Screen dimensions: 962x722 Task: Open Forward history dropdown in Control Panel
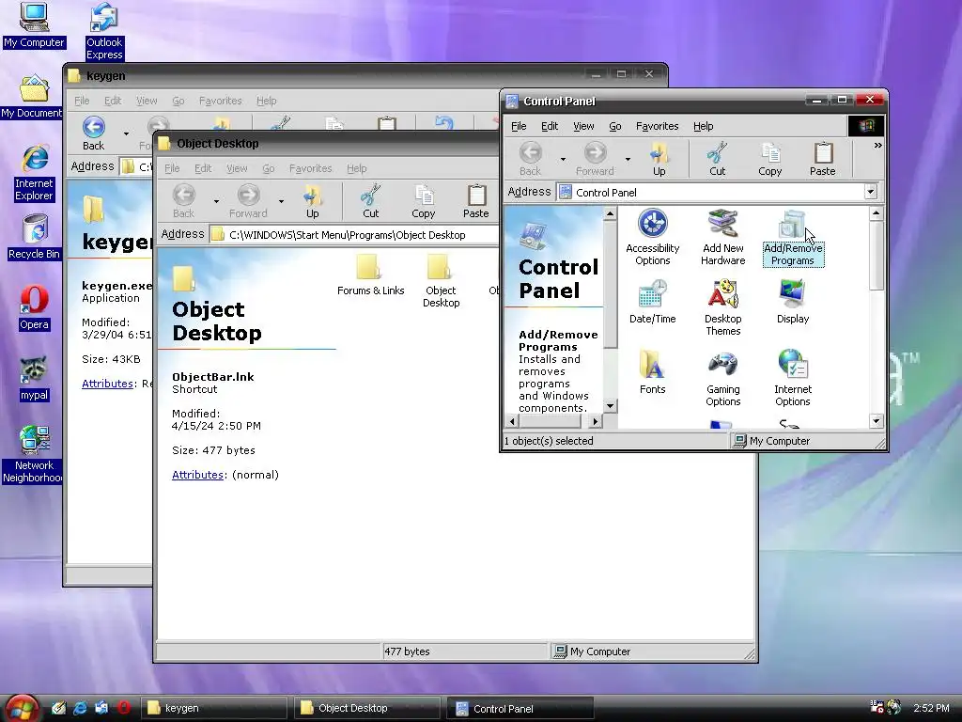click(628, 160)
